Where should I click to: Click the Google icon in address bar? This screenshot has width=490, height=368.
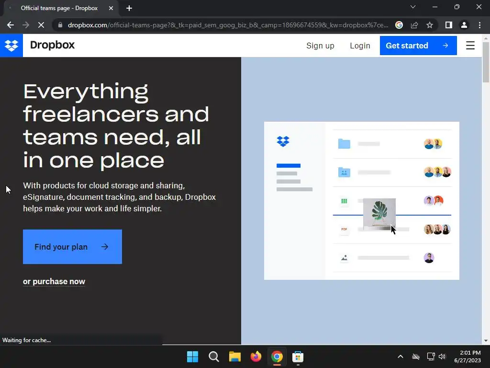click(399, 25)
